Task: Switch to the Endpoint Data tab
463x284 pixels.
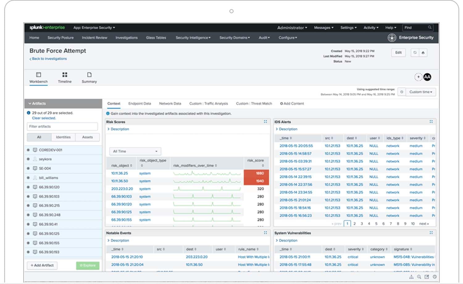Action: point(140,103)
